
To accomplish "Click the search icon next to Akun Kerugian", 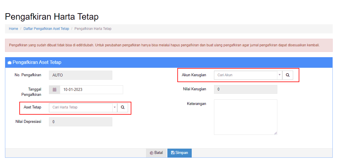I will pyautogui.click(x=288, y=75).
